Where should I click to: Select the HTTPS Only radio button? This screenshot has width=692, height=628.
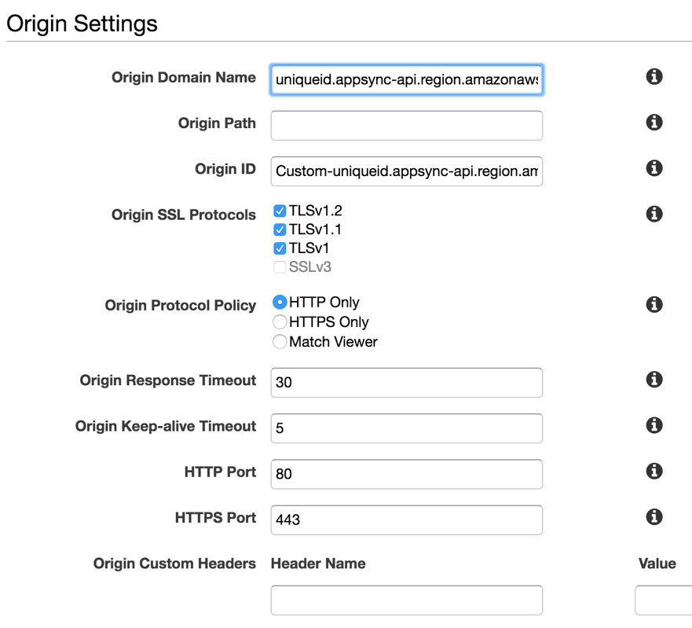coord(280,322)
